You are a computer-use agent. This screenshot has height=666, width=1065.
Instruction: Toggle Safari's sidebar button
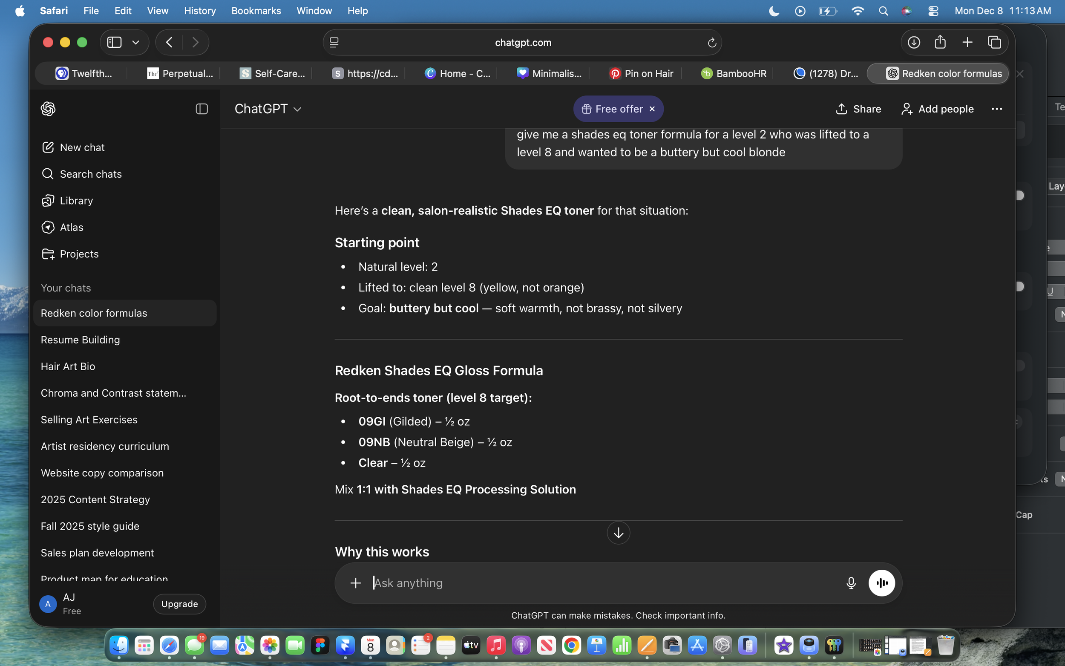coord(115,42)
